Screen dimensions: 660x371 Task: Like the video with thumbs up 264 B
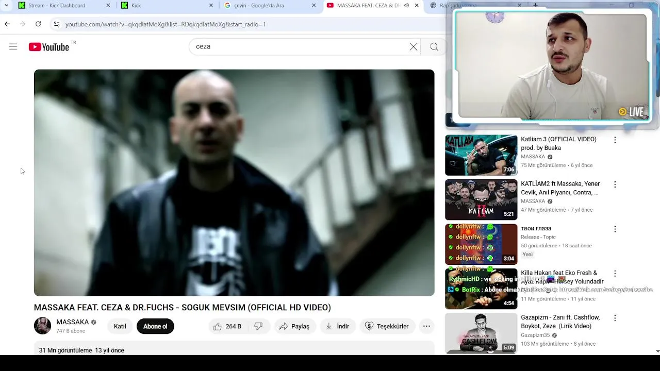pos(227,326)
